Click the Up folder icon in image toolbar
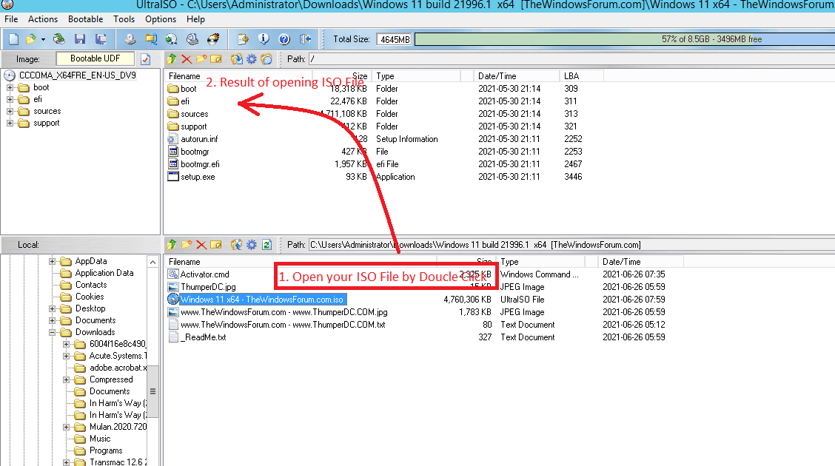The width and height of the screenshot is (835, 466). point(172,59)
